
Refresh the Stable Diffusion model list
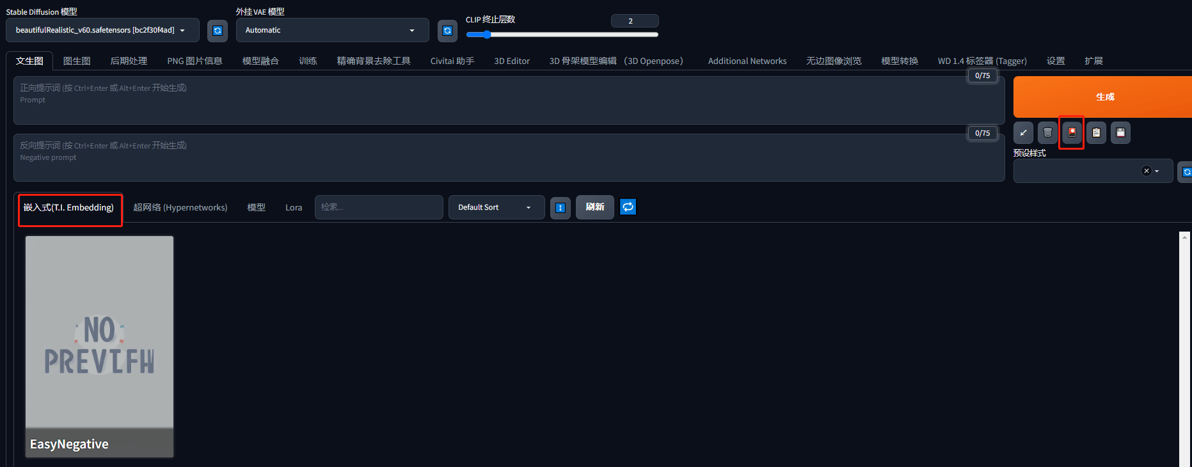[x=218, y=31]
